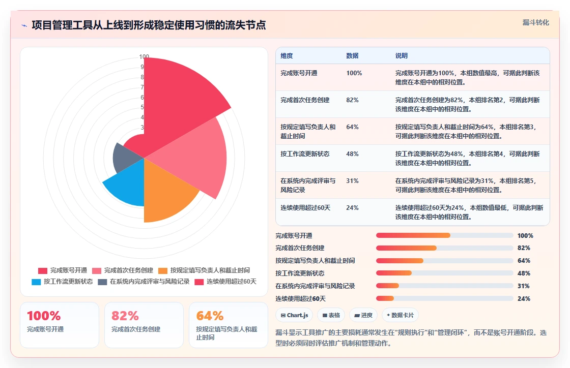Click the Chart.js tag chip

[x=294, y=315]
